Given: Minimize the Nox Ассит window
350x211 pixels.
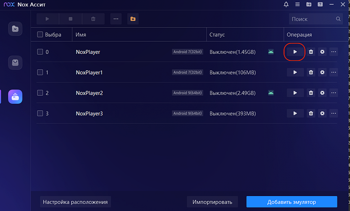Looking at the screenshot, I should point(331,4).
